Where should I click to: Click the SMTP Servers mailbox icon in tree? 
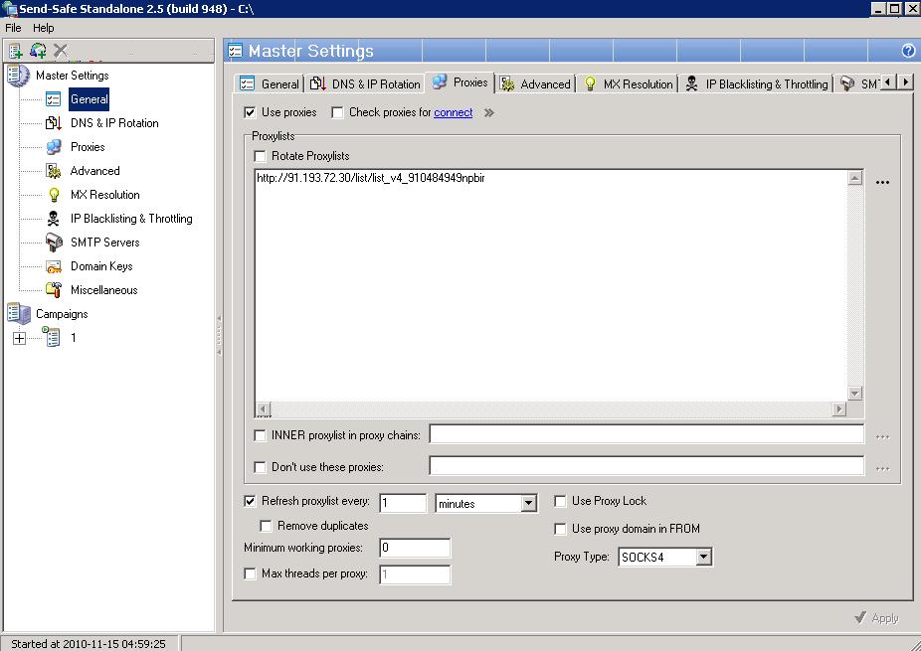[x=54, y=243]
